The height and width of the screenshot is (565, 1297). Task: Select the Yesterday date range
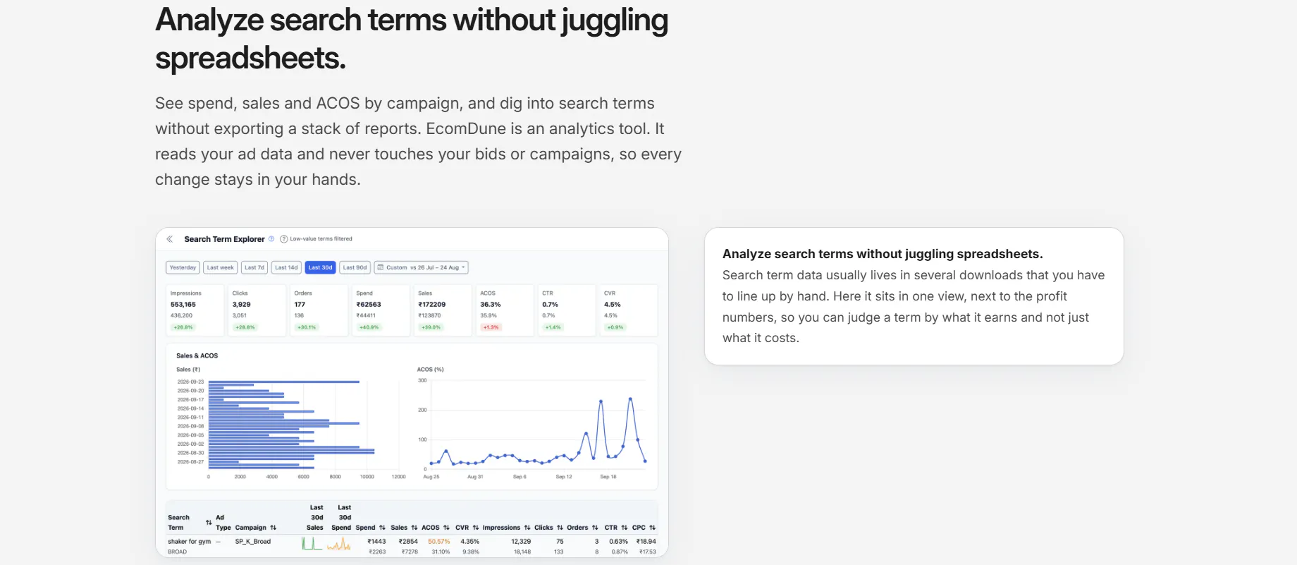click(x=183, y=267)
